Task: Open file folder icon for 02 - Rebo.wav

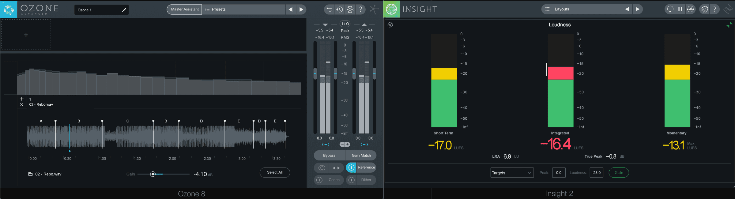Action: 30,174
